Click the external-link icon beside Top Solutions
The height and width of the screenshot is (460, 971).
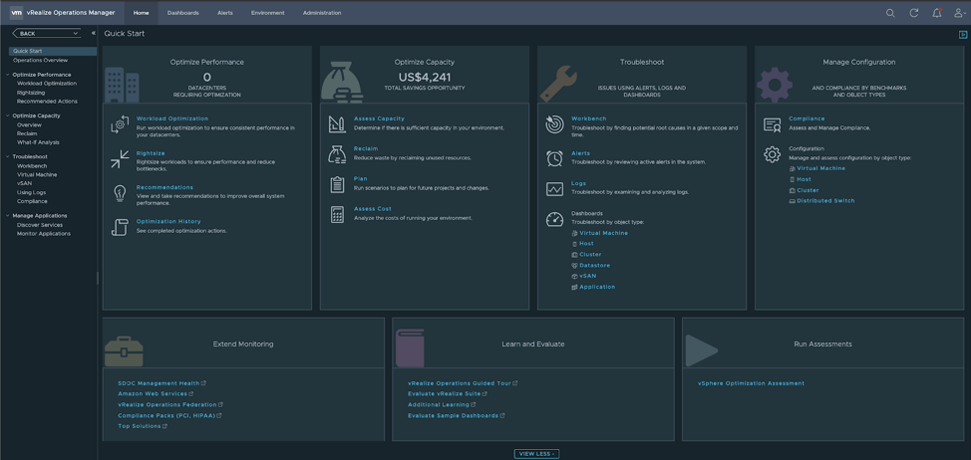pos(164,426)
